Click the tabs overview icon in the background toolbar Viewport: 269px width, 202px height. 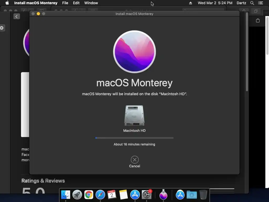pos(256,11)
